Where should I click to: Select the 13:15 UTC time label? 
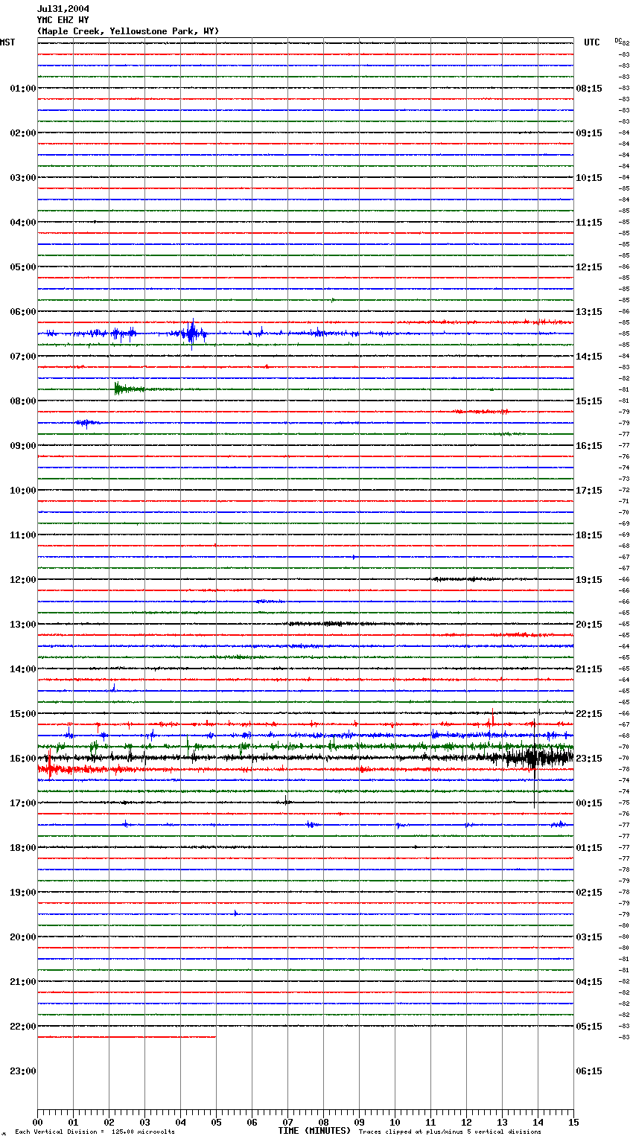pyautogui.click(x=589, y=312)
